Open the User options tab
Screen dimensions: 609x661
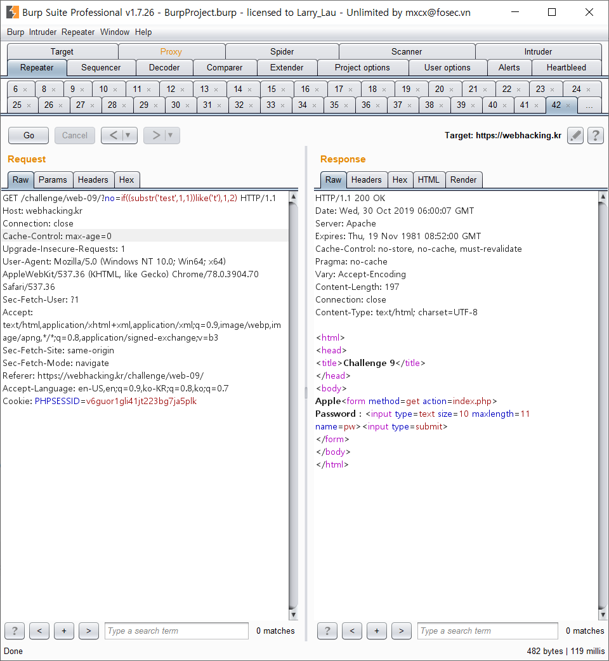click(447, 67)
